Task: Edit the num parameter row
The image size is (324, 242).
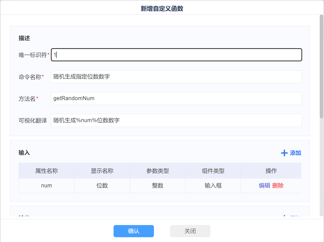Action: coord(264,186)
